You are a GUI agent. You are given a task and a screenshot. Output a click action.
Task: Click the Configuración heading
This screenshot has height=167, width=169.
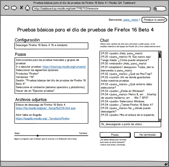[x=27, y=40]
